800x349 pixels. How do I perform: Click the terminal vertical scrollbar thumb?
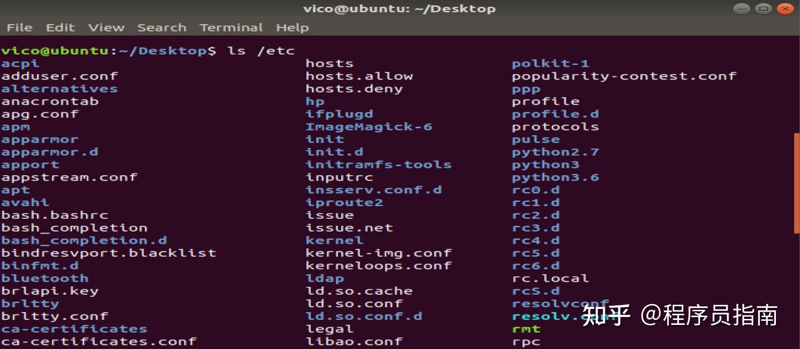797,183
